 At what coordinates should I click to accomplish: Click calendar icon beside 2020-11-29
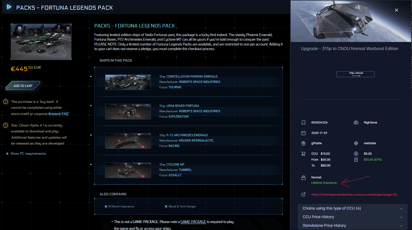point(303,133)
